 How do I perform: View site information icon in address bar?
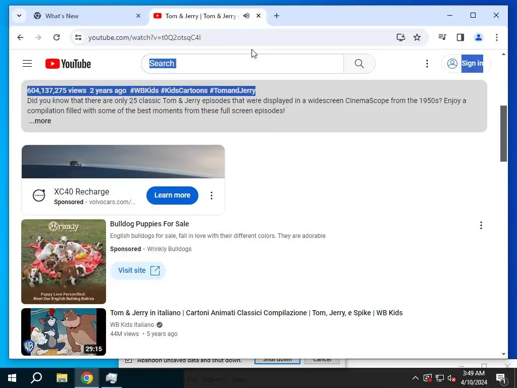pyautogui.click(x=78, y=37)
